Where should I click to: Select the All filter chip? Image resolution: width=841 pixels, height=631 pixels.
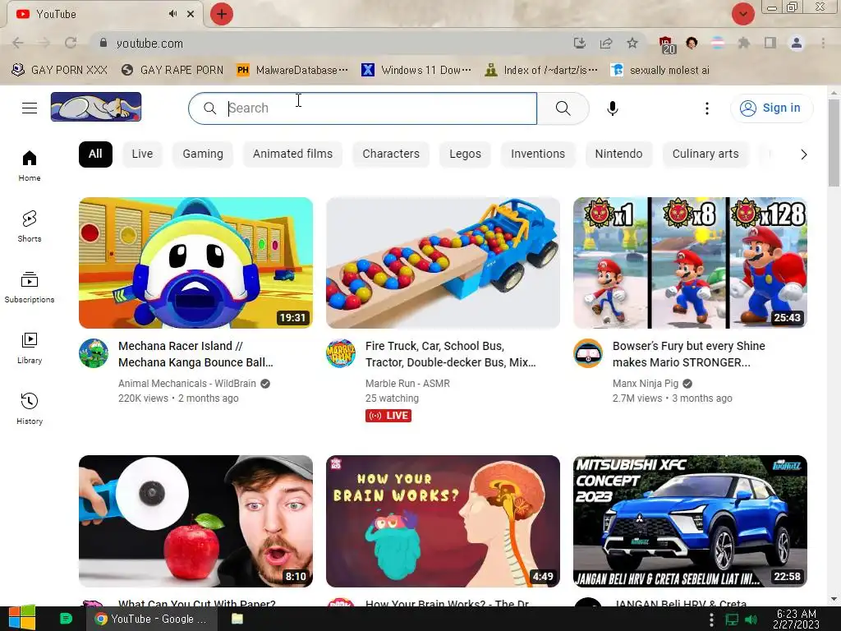coord(95,154)
